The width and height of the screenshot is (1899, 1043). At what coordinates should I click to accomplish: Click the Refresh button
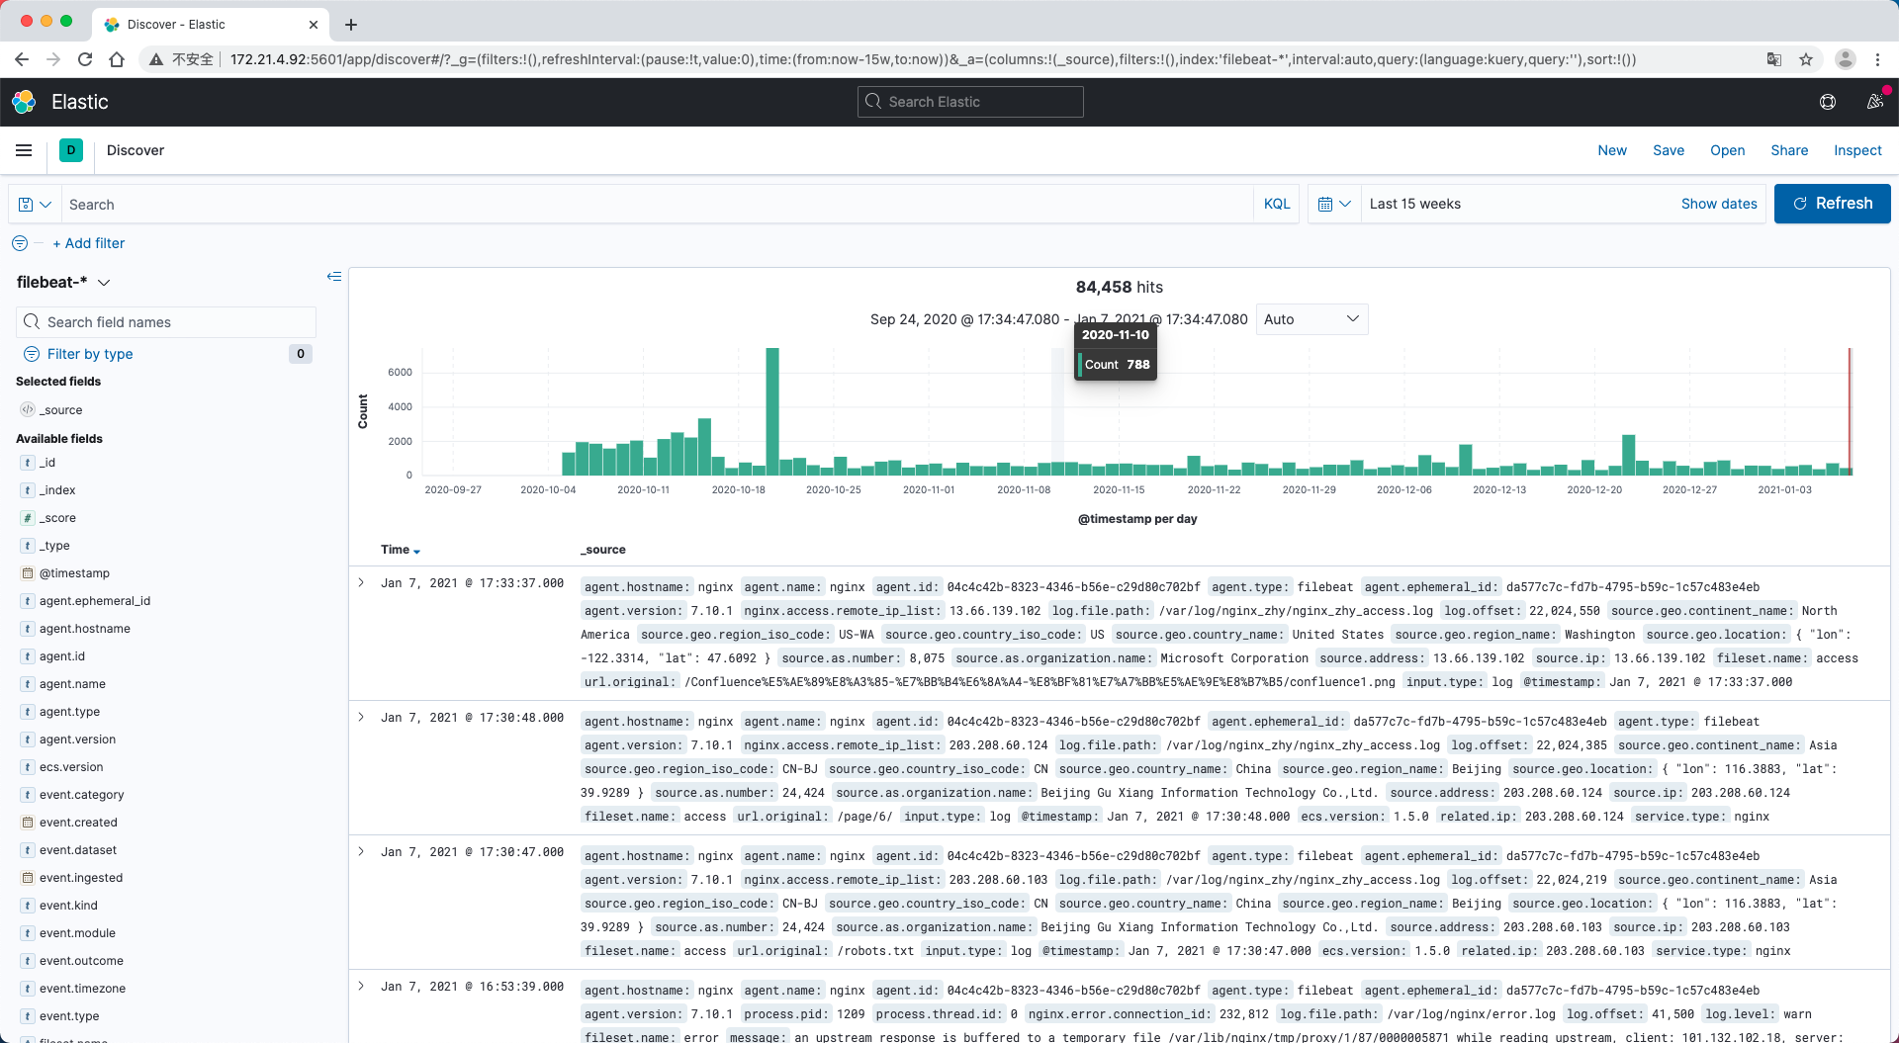tap(1832, 204)
